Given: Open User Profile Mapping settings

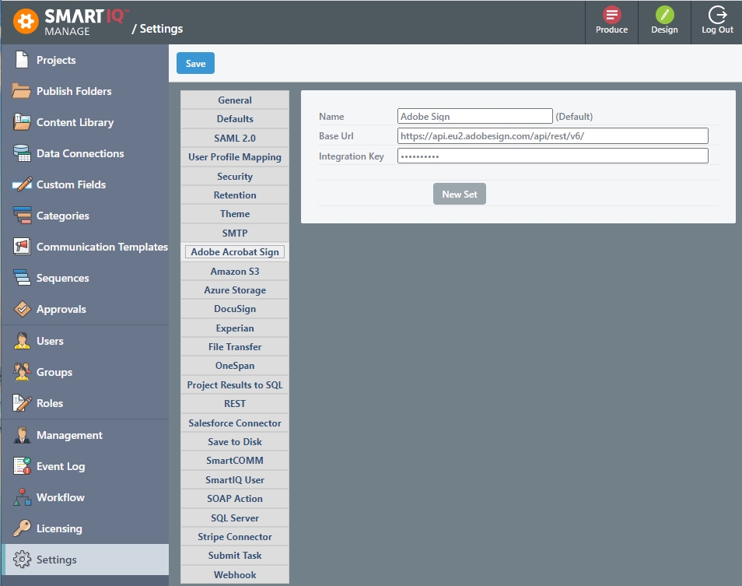Looking at the screenshot, I should tap(235, 156).
